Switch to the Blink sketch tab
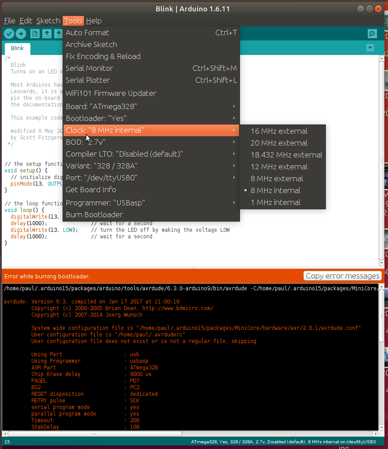 pyautogui.click(x=17, y=48)
